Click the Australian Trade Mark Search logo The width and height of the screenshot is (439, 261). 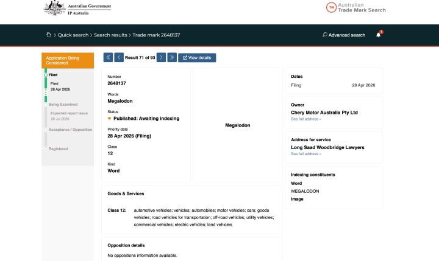[x=356, y=7]
